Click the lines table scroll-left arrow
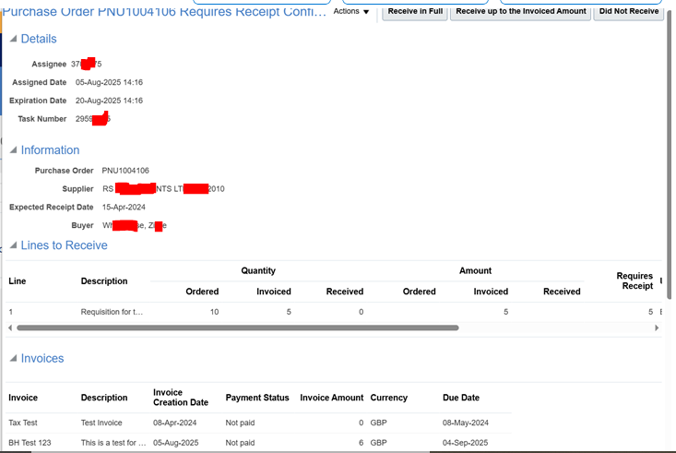The image size is (676, 453). coord(10,328)
